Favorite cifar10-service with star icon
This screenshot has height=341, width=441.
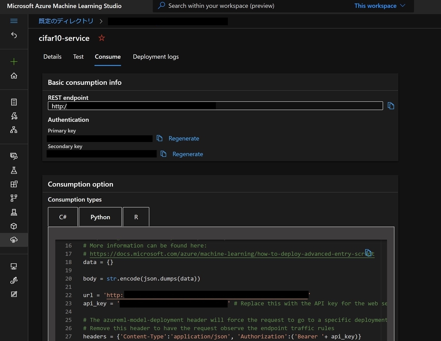click(x=102, y=38)
